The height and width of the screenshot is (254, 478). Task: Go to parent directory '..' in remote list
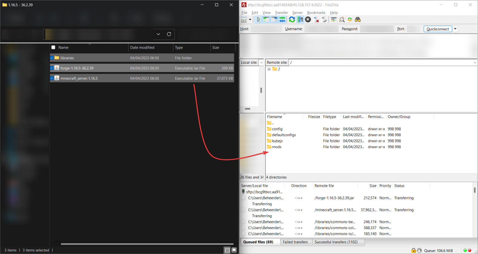[270, 123]
